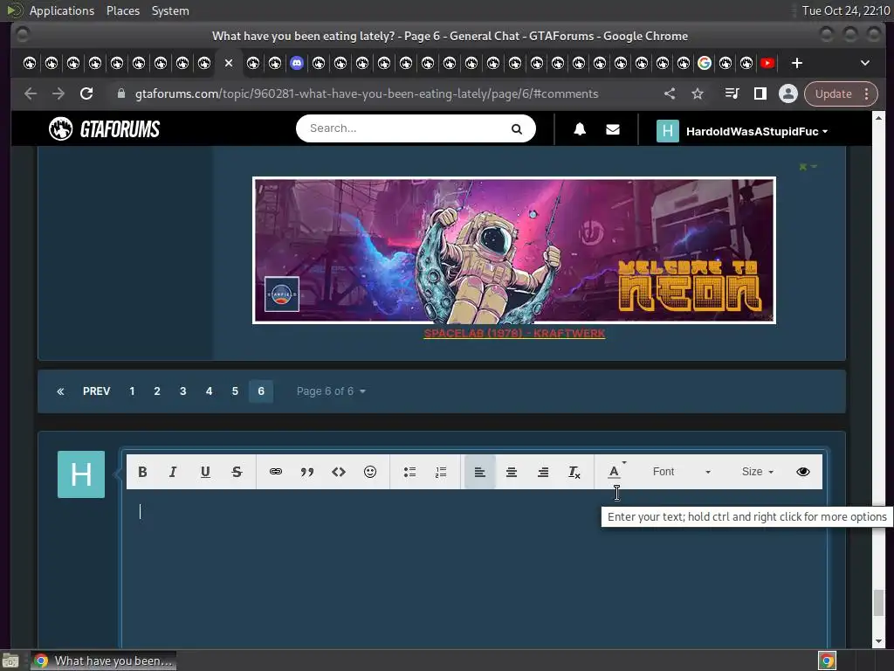Open the media controls icon
The image size is (894, 671).
pos(732,93)
